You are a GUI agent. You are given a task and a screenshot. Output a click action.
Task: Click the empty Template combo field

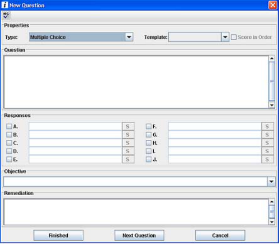[195, 37]
